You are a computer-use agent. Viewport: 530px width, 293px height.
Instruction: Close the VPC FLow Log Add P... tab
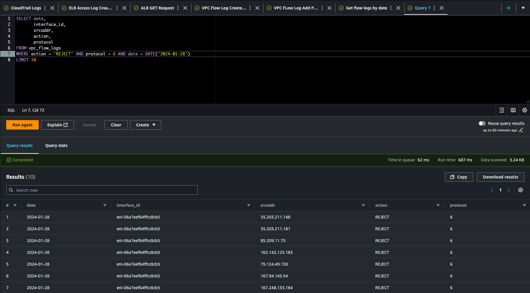click(329, 8)
